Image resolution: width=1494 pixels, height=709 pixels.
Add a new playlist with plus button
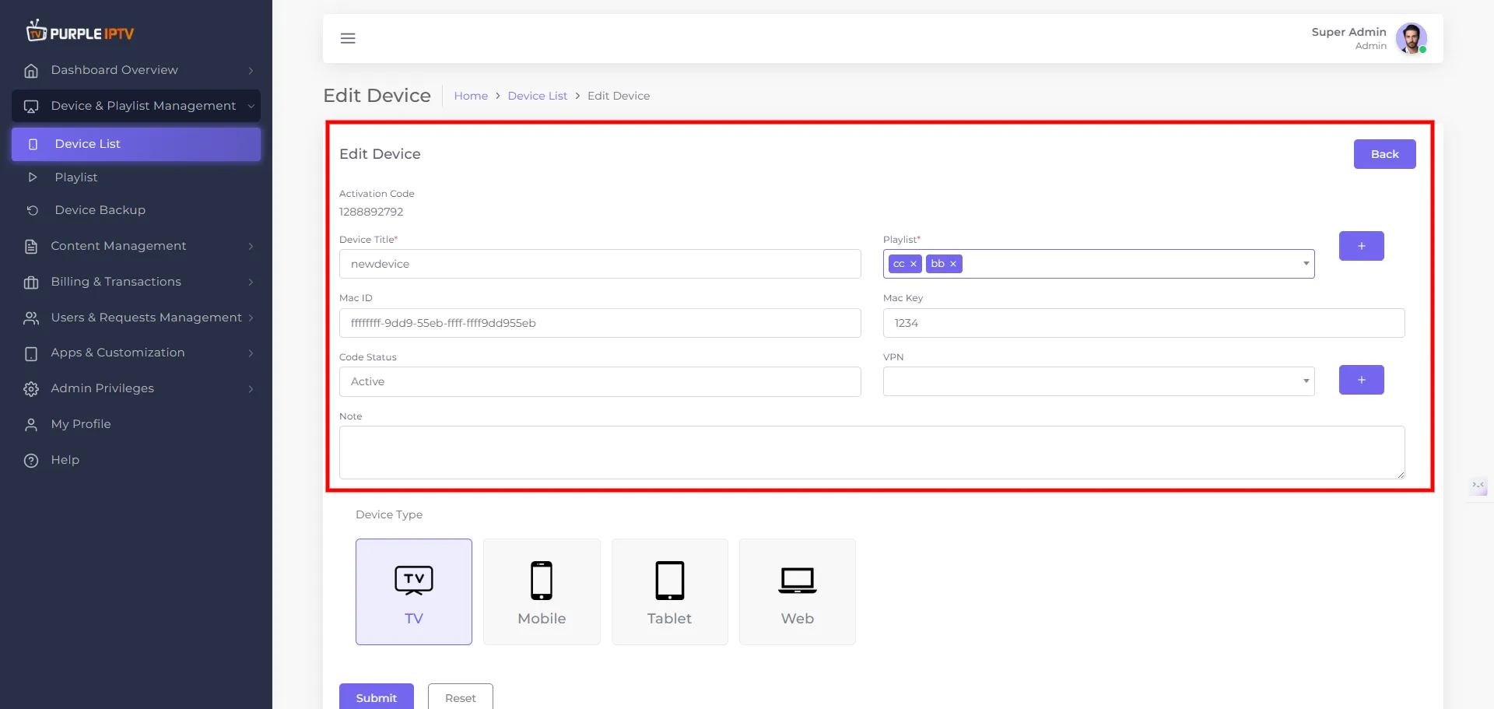1362,246
